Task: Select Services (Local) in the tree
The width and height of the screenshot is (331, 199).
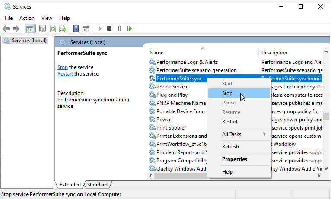Action: tap(29, 41)
